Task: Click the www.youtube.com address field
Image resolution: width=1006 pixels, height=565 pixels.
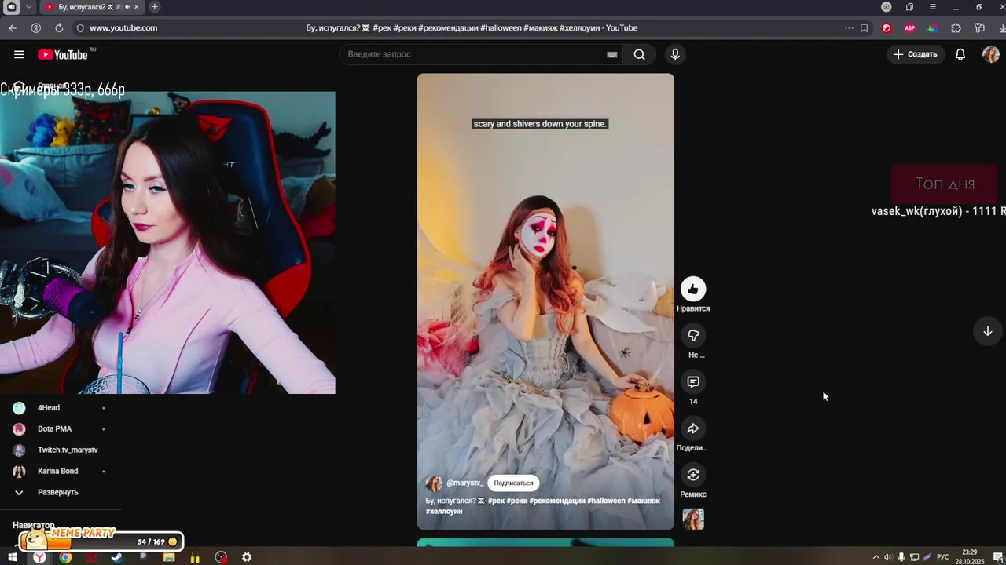Action: tap(123, 27)
